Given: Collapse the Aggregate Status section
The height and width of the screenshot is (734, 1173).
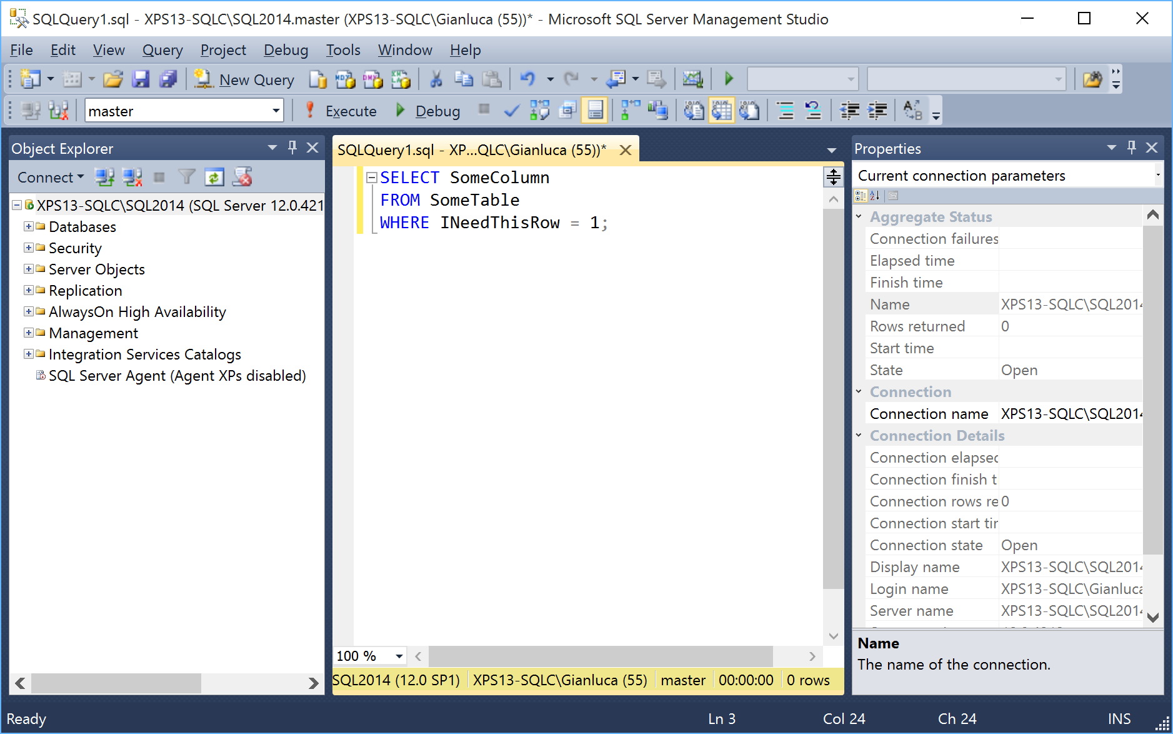Looking at the screenshot, I should point(859,217).
